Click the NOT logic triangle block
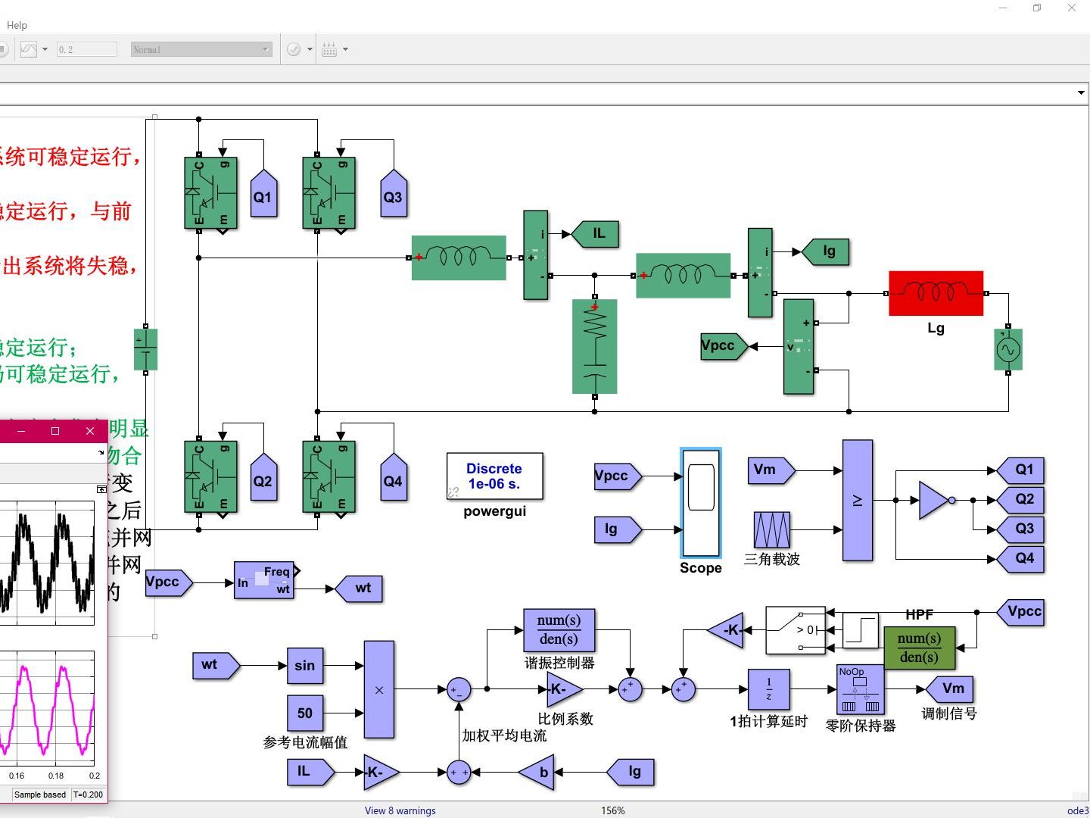The height and width of the screenshot is (818, 1090). coord(936,500)
